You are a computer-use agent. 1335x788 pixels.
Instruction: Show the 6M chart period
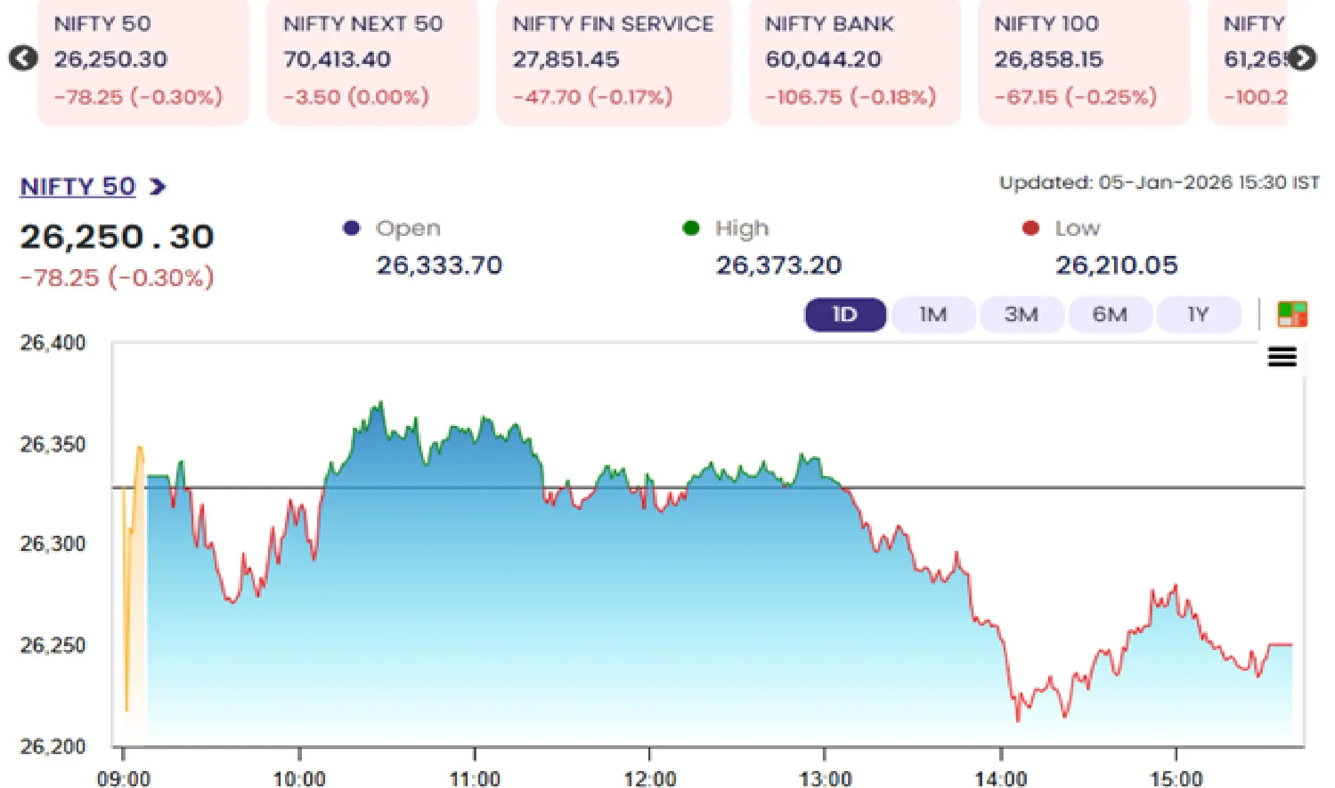pyautogui.click(x=1110, y=314)
